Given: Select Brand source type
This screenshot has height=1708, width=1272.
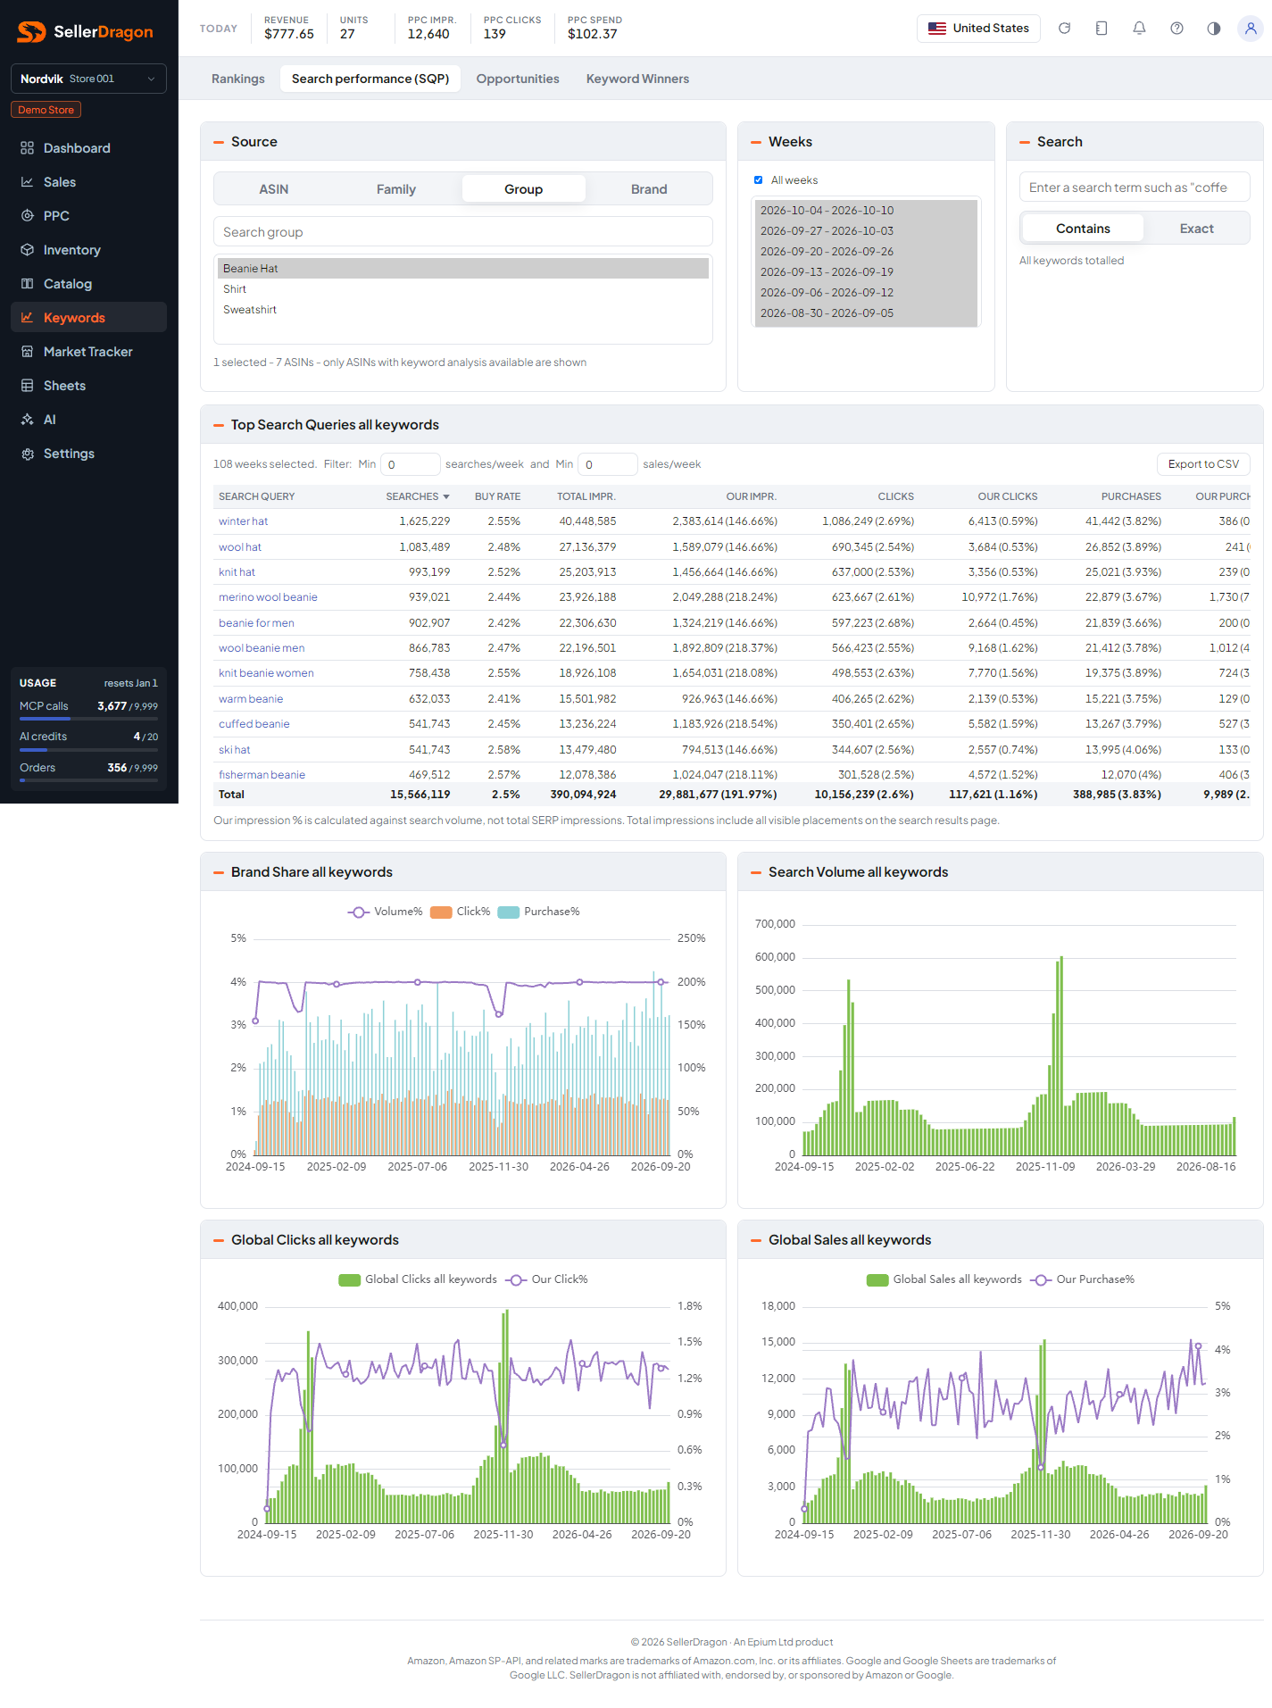Looking at the screenshot, I should tap(649, 189).
